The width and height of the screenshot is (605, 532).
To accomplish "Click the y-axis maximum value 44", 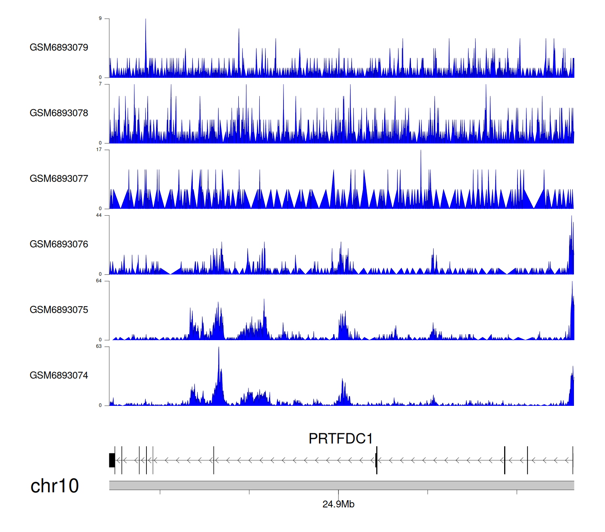I will (99, 215).
